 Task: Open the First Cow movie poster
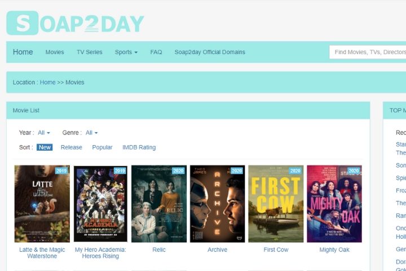[276, 204]
